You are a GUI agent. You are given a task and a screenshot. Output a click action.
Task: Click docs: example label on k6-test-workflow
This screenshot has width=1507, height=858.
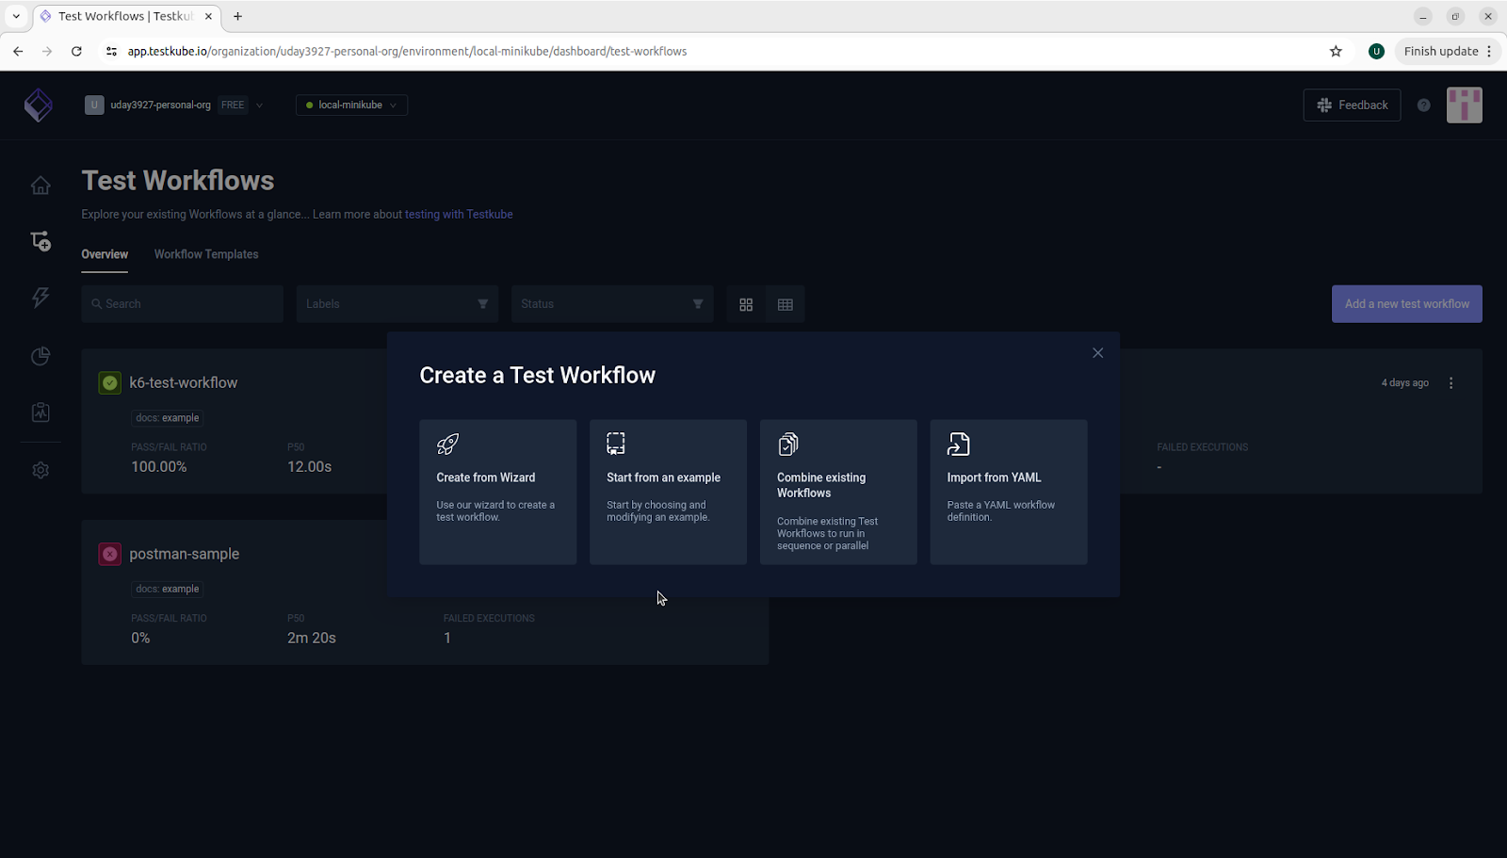168,418
